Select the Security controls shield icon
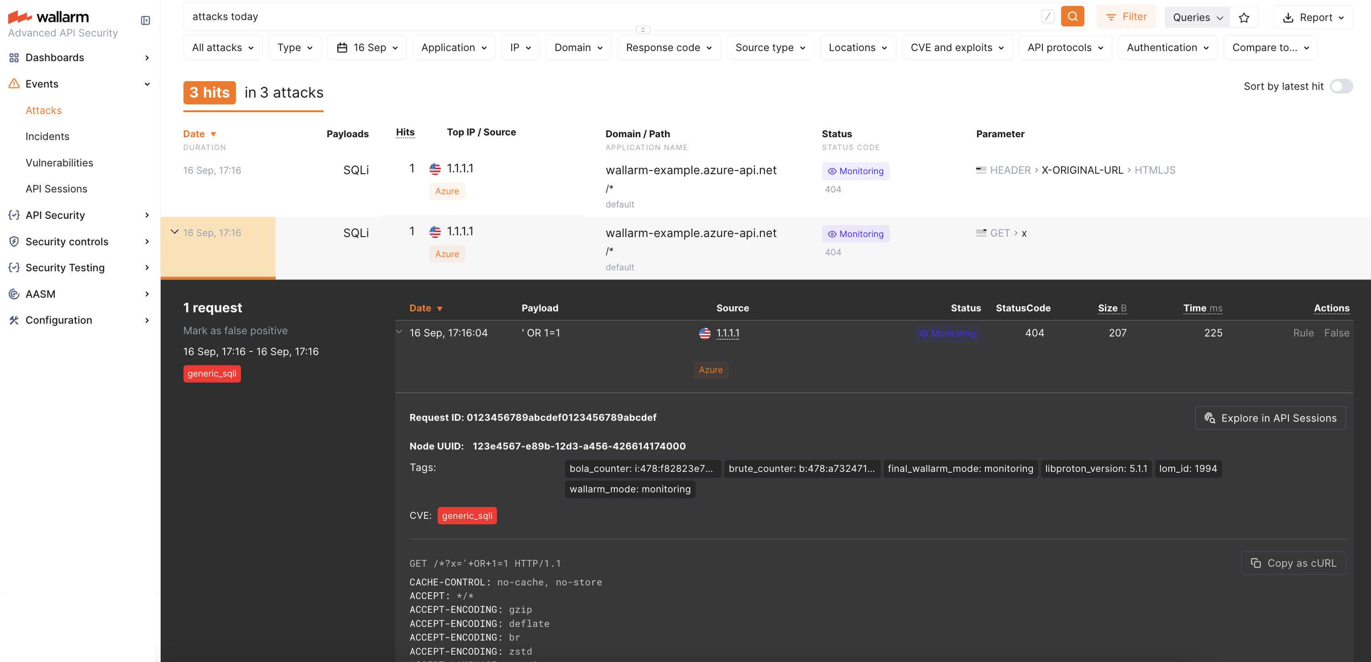The image size is (1371, 662). (14, 241)
